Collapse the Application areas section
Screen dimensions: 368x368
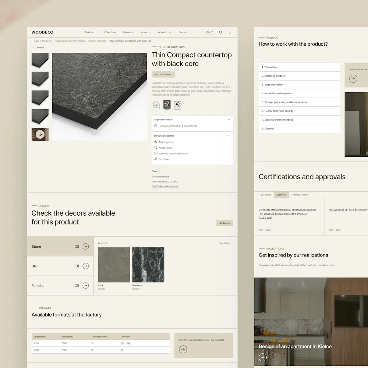pos(229,120)
